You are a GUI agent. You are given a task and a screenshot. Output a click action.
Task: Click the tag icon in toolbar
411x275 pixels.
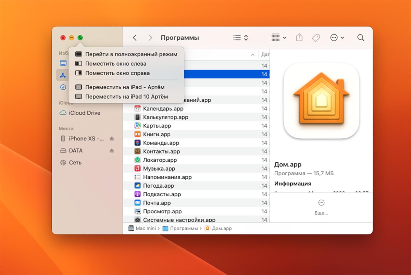tap(316, 38)
